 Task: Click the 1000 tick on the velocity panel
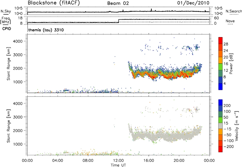[x=18, y=144]
